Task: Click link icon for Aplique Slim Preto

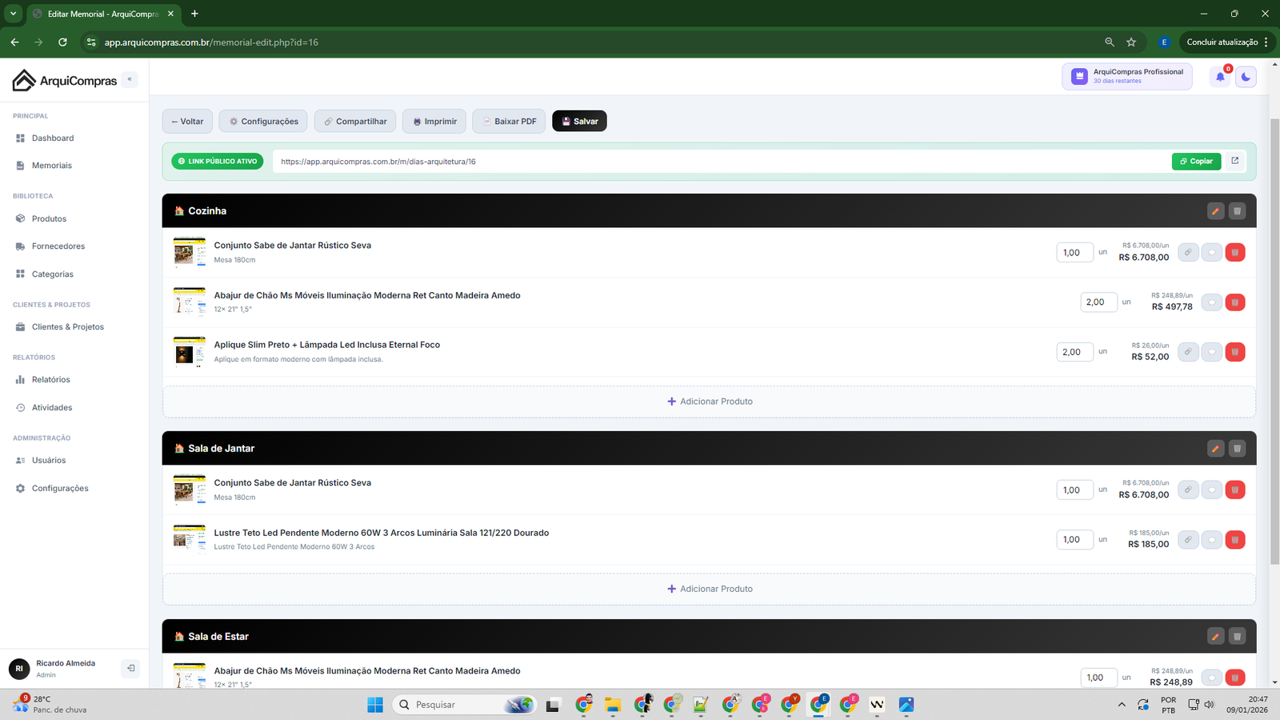Action: [x=1188, y=352]
